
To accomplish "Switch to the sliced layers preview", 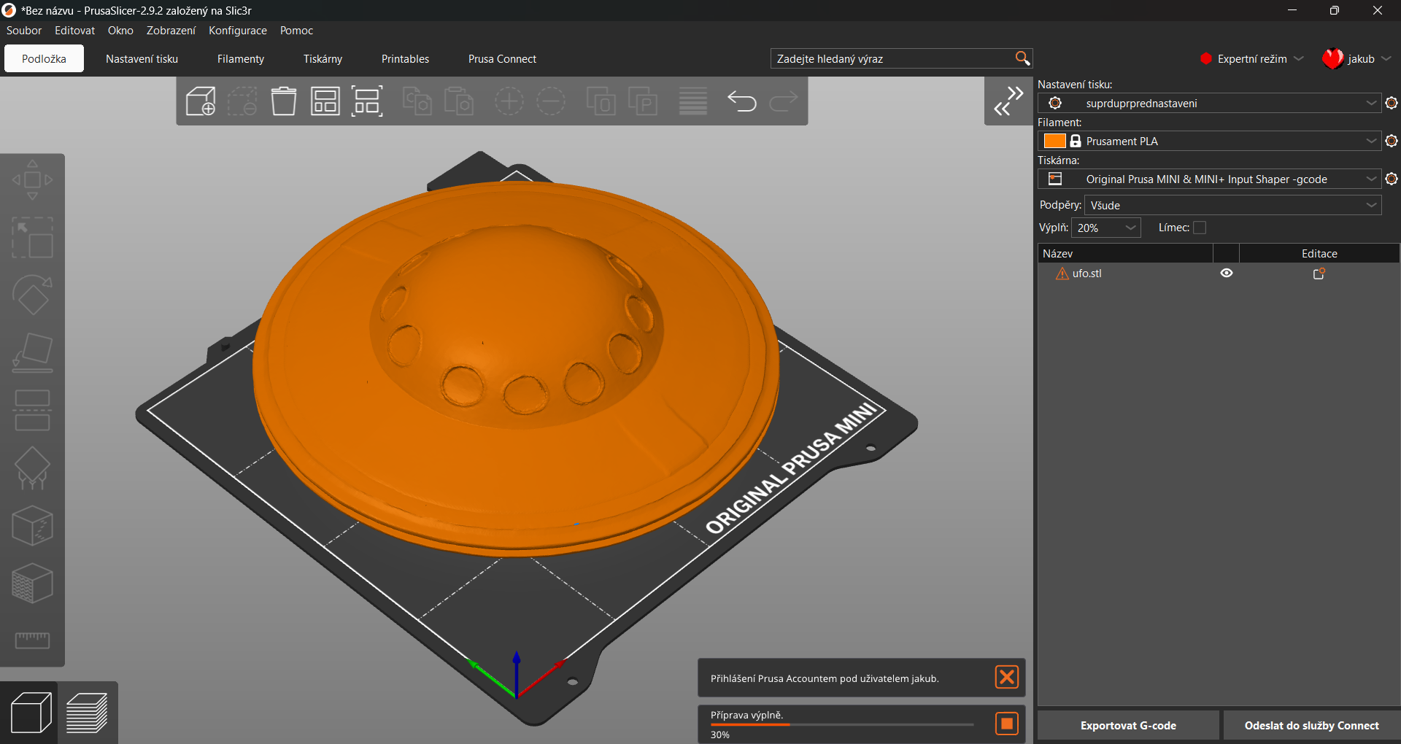I will (87, 713).
